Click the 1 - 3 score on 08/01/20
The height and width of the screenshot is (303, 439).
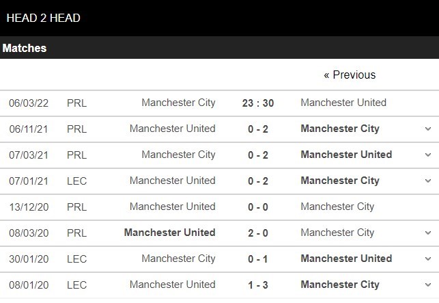(258, 285)
